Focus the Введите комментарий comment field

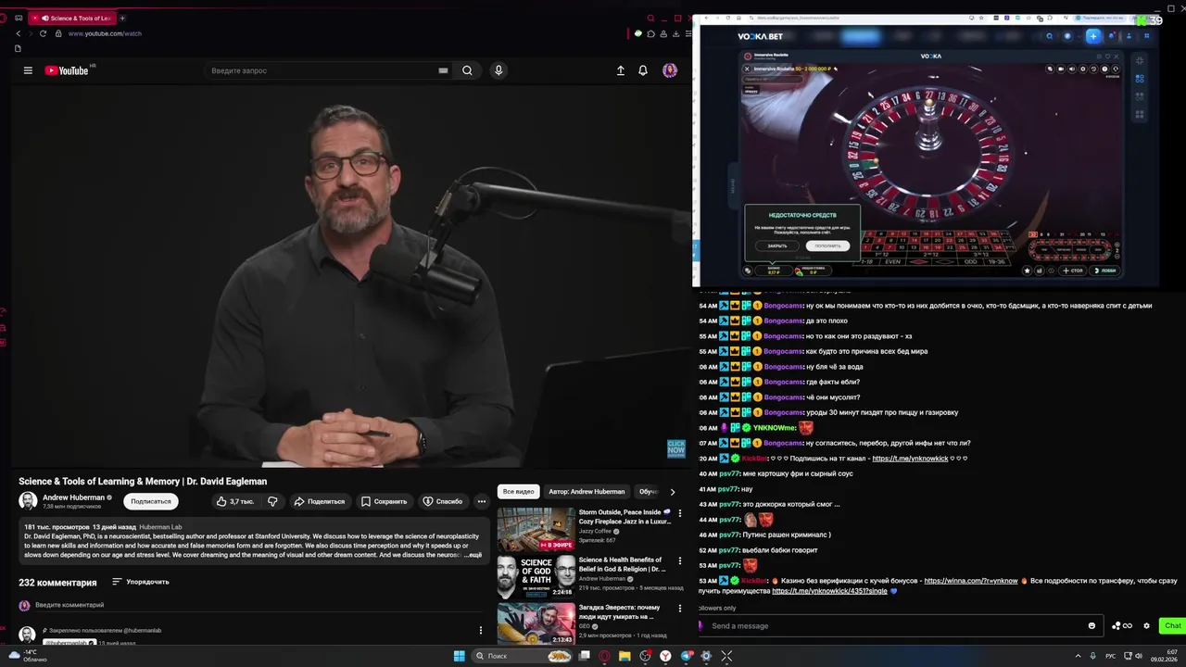[259, 605]
